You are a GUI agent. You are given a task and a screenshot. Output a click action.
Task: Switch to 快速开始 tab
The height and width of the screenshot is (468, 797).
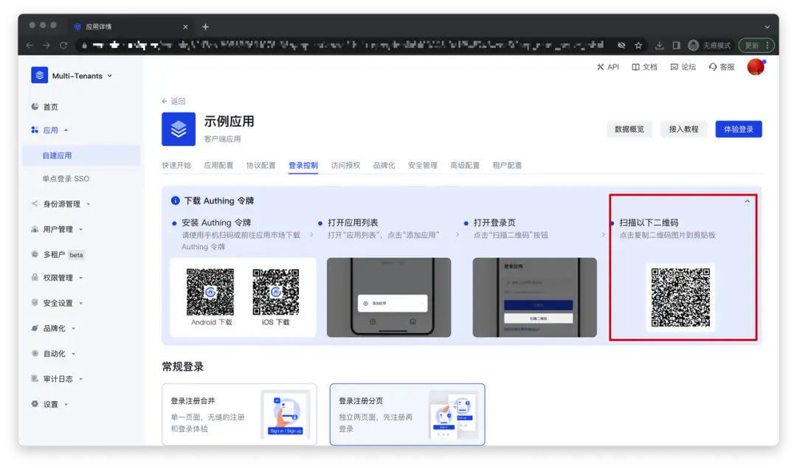pos(176,166)
